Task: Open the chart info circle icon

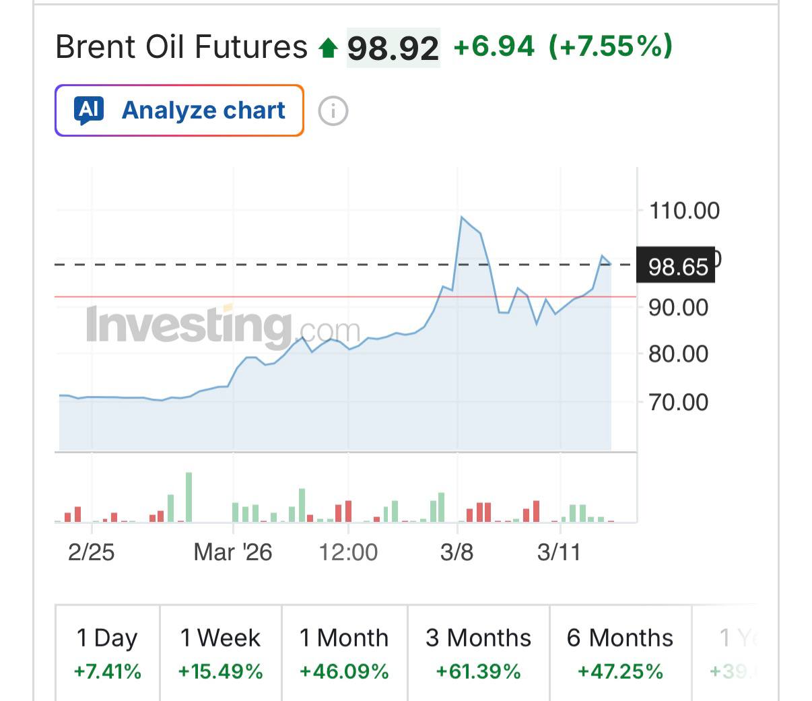Action: (333, 111)
